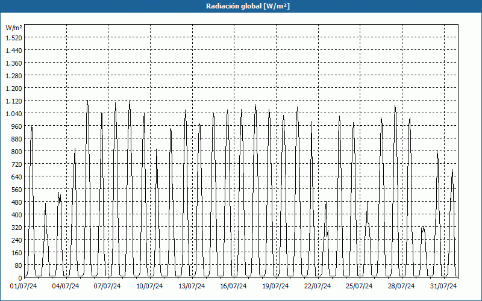Select the 1.360 y-axis value
Screen dimensions: 482x301
point(14,63)
